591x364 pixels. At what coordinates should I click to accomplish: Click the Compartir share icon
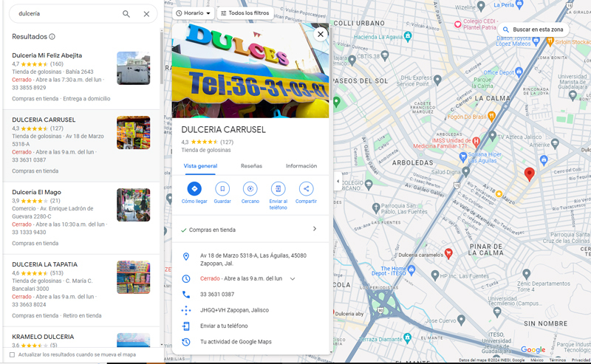click(306, 189)
